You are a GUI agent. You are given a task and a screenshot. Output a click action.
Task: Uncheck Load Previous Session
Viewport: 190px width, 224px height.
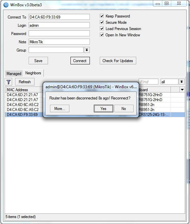pos(102,28)
